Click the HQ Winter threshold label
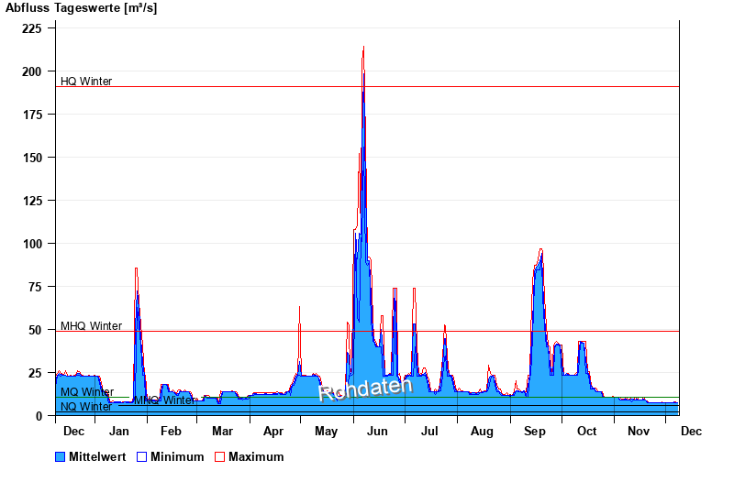734x504 pixels. click(86, 82)
